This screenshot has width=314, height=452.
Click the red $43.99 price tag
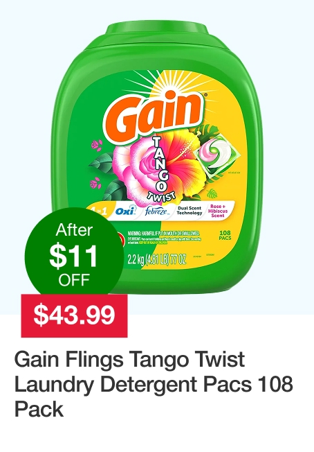(74, 315)
